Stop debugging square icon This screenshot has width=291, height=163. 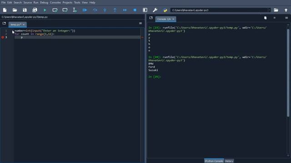tap(135, 10)
